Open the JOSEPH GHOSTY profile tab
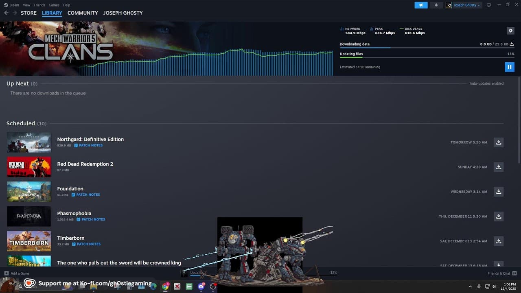This screenshot has height=293, width=521. 123,13
